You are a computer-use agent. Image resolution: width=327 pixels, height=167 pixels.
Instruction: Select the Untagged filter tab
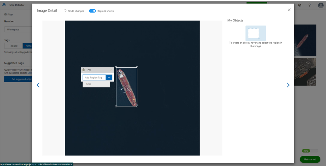pyautogui.click(x=27, y=46)
